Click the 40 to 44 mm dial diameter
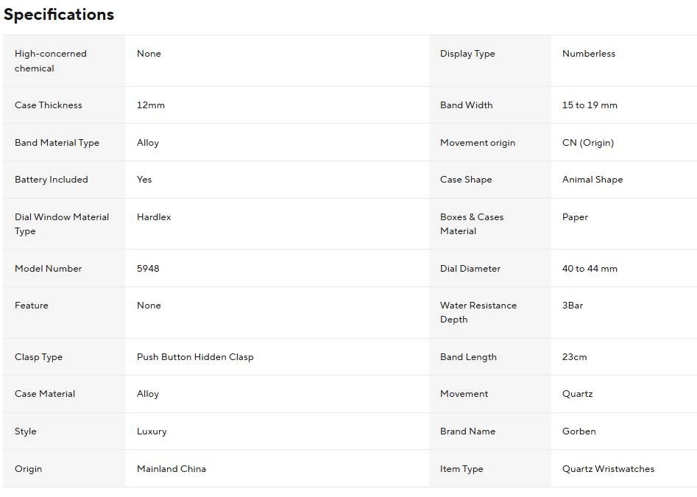 click(590, 269)
